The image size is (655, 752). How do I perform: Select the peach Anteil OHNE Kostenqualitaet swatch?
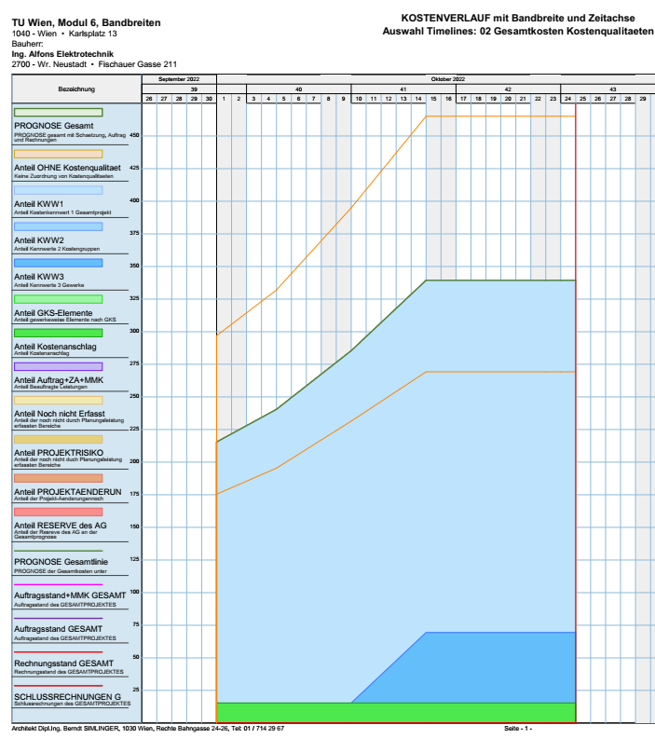58,154
